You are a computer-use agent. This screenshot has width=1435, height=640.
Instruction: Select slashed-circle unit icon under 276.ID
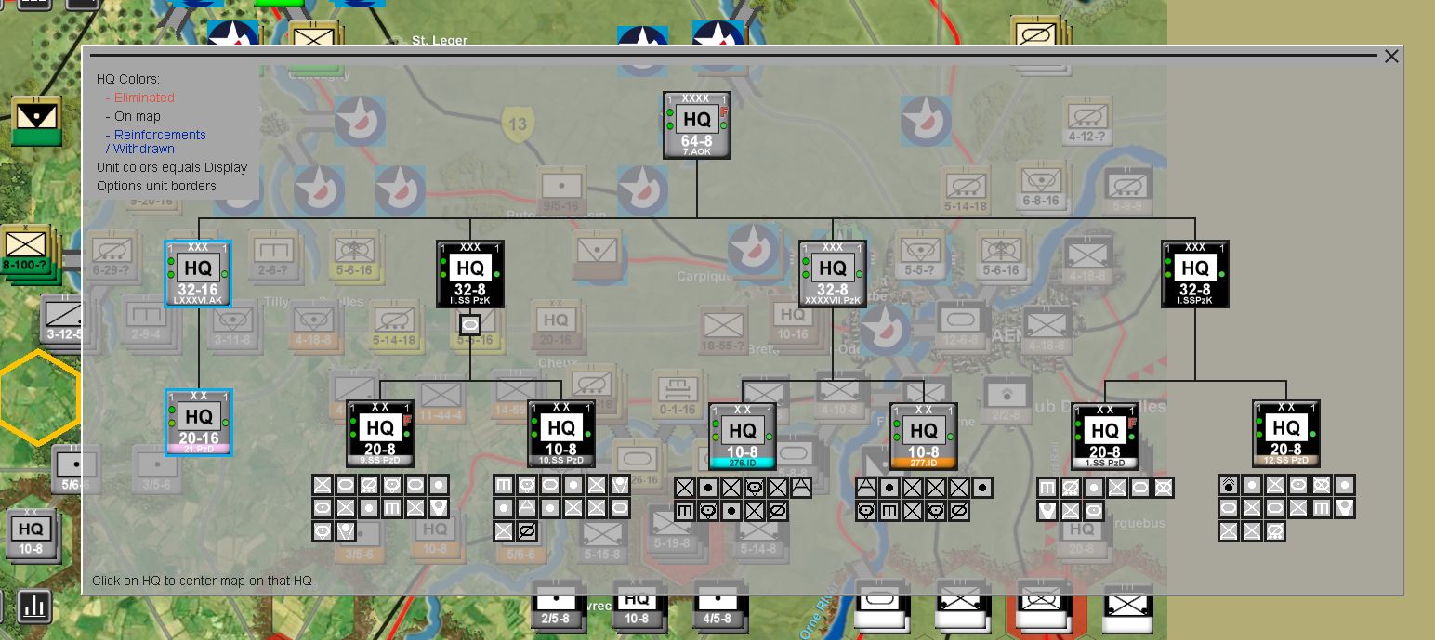click(778, 510)
